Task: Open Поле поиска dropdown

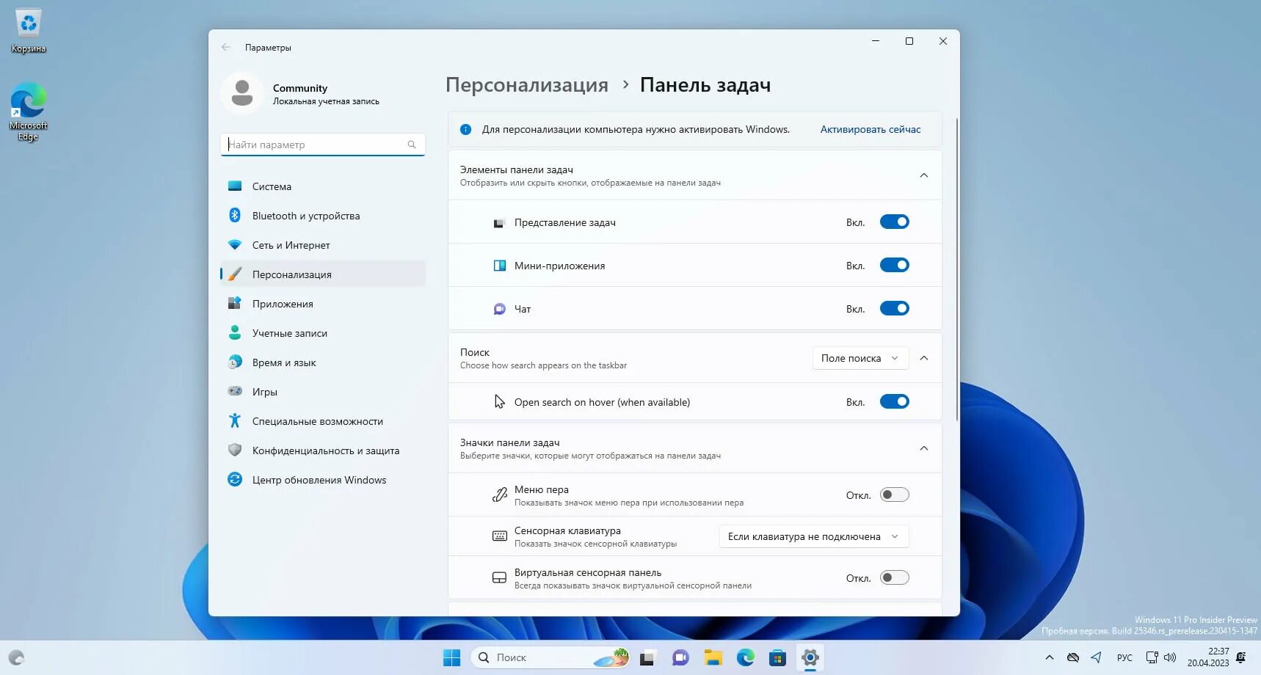Action: click(x=860, y=358)
